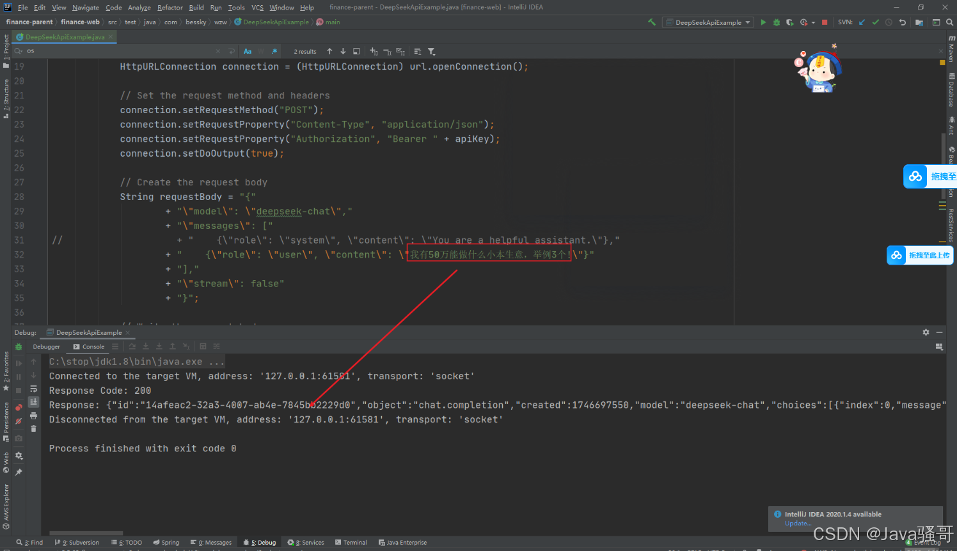Open the Messages tool window
This screenshot has width=957, height=551.
click(212, 543)
